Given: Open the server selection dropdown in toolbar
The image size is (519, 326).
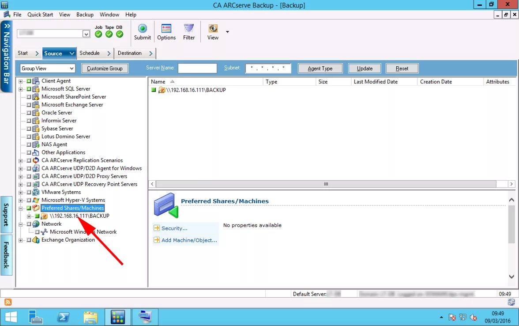Looking at the screenshot, I should (x=86, y=34).
